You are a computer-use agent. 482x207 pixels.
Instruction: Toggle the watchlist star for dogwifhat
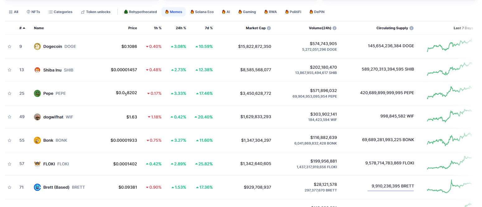tap(9, 117)
